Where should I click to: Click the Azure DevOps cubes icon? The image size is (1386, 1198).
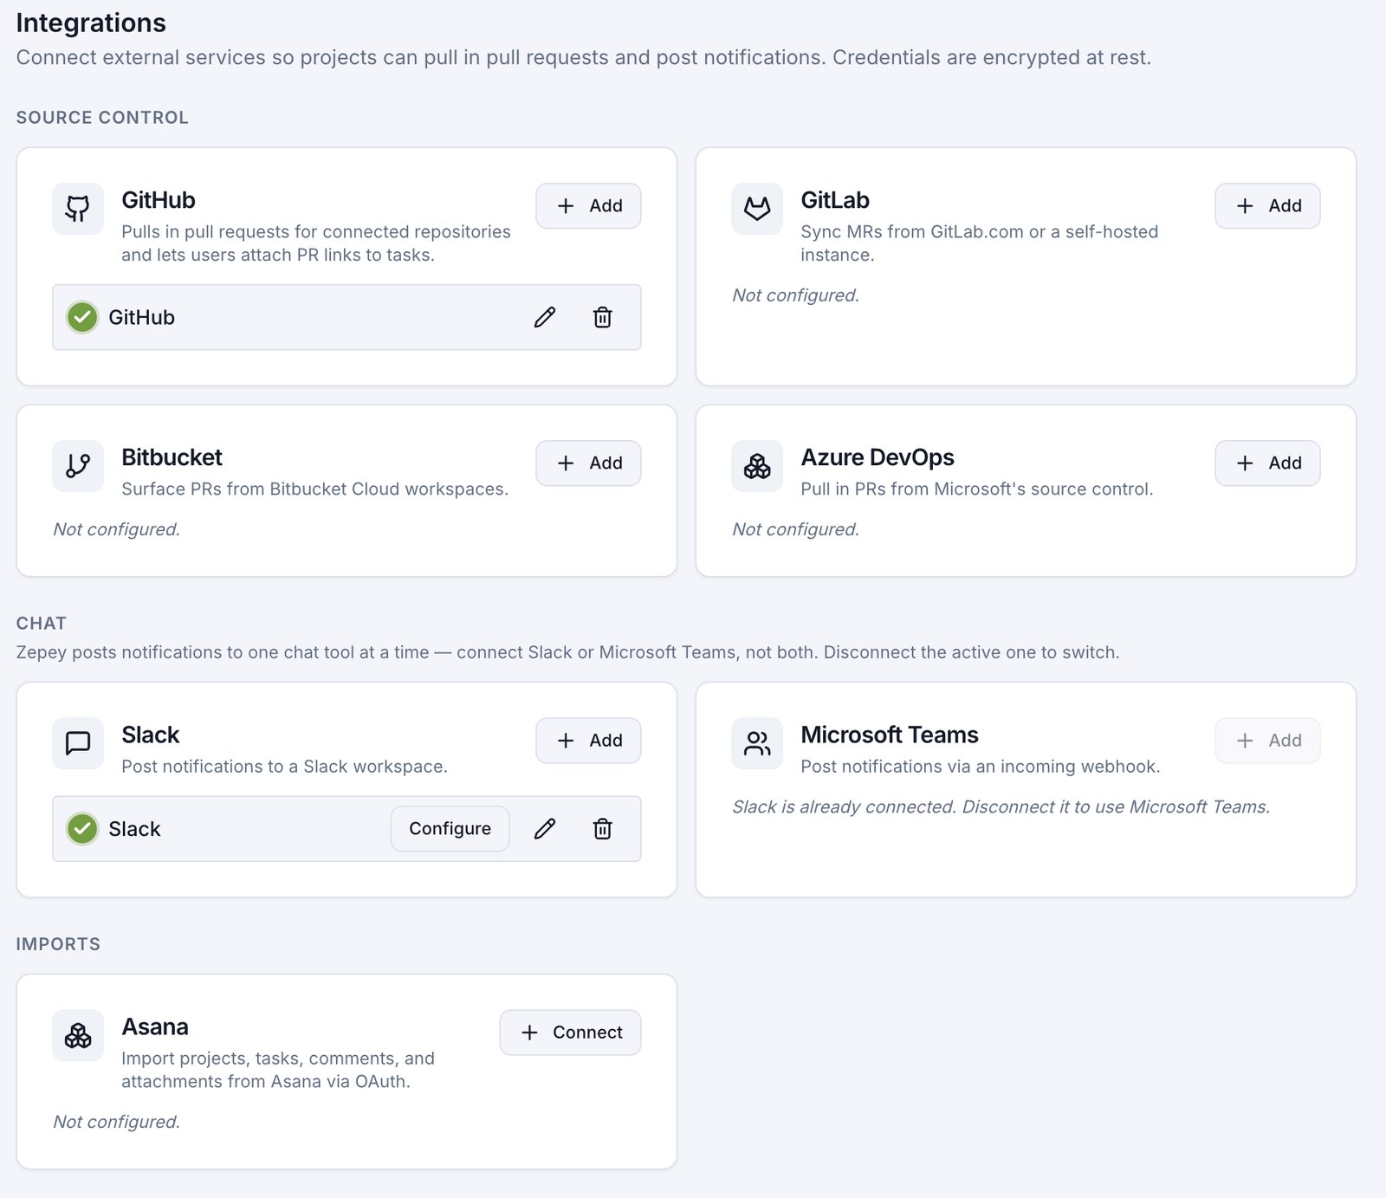757,466
